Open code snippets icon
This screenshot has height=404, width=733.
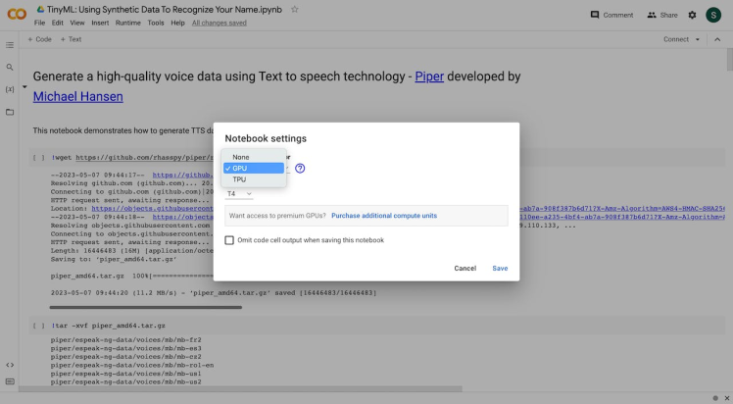pos(10,365)
